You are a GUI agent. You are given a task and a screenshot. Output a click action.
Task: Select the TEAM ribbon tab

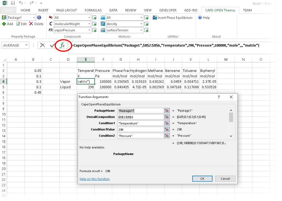pos(248,10)
